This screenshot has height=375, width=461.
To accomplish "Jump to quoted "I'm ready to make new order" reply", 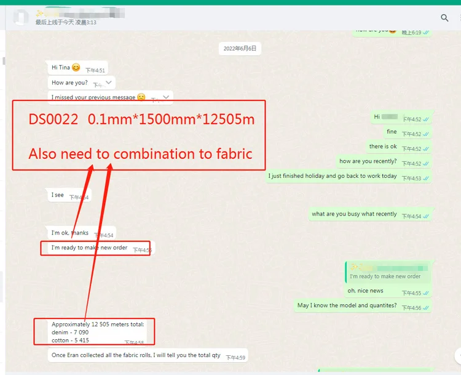I will tap(387, 272).
